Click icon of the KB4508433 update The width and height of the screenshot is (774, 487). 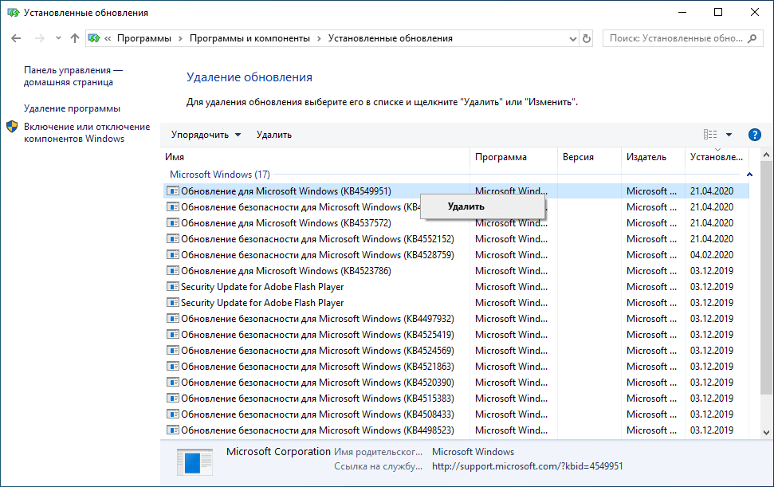[x=173, y=414]
